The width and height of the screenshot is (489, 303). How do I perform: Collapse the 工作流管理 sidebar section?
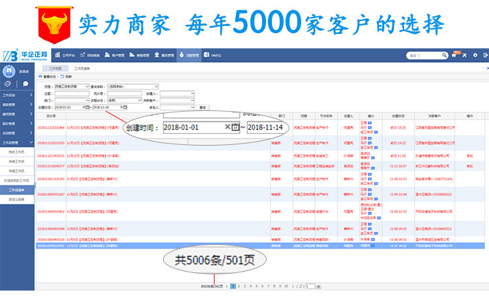17,143
